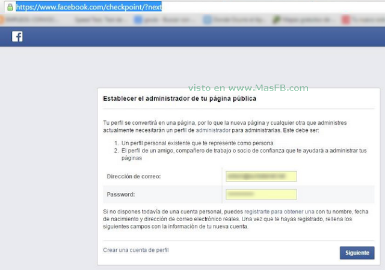This screenshot has height=270, width=385.
Task: Click list item Un perfil personal existente
Action: pyautogui.click(x=197, y=143)
